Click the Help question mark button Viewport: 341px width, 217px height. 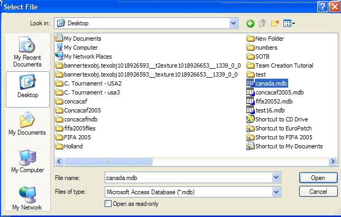coord(322,7)
